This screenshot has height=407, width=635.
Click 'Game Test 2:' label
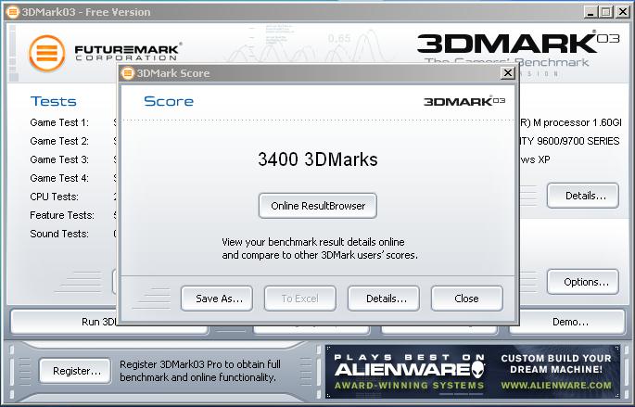coord(59,141)
